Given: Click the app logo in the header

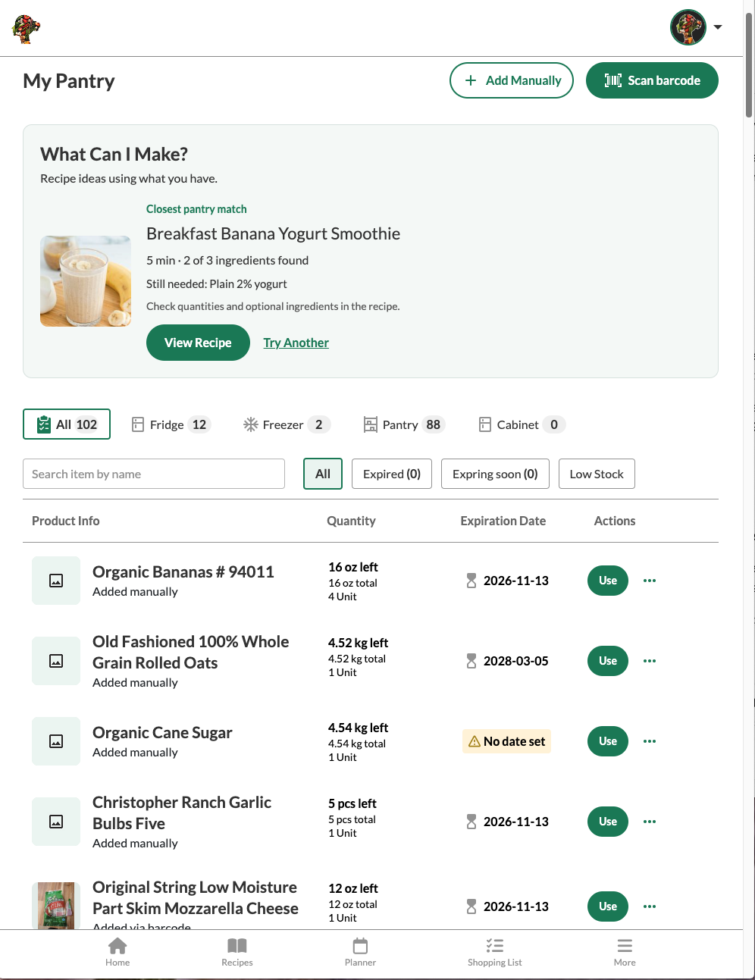Looking at the screenshot, I should (x=27, y=29).
